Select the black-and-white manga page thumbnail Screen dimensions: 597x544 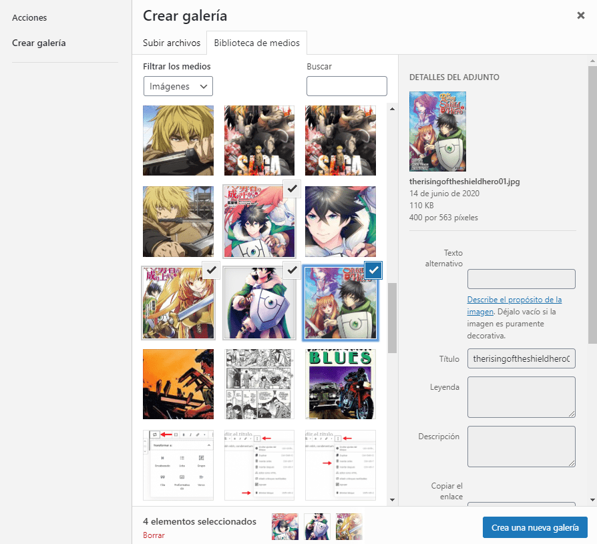pyautogui.click(x=259, y=384)
